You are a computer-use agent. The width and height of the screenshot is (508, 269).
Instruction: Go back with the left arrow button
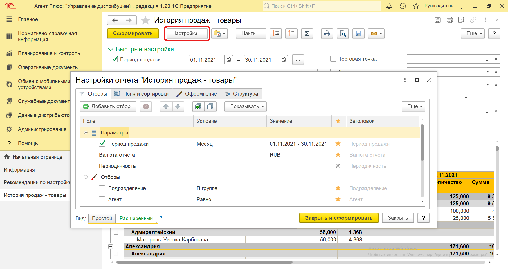pyautogui.click(x=115, y=20)
